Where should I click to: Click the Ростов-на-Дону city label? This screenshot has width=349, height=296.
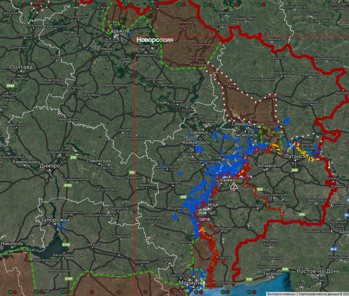coord(318,271)
